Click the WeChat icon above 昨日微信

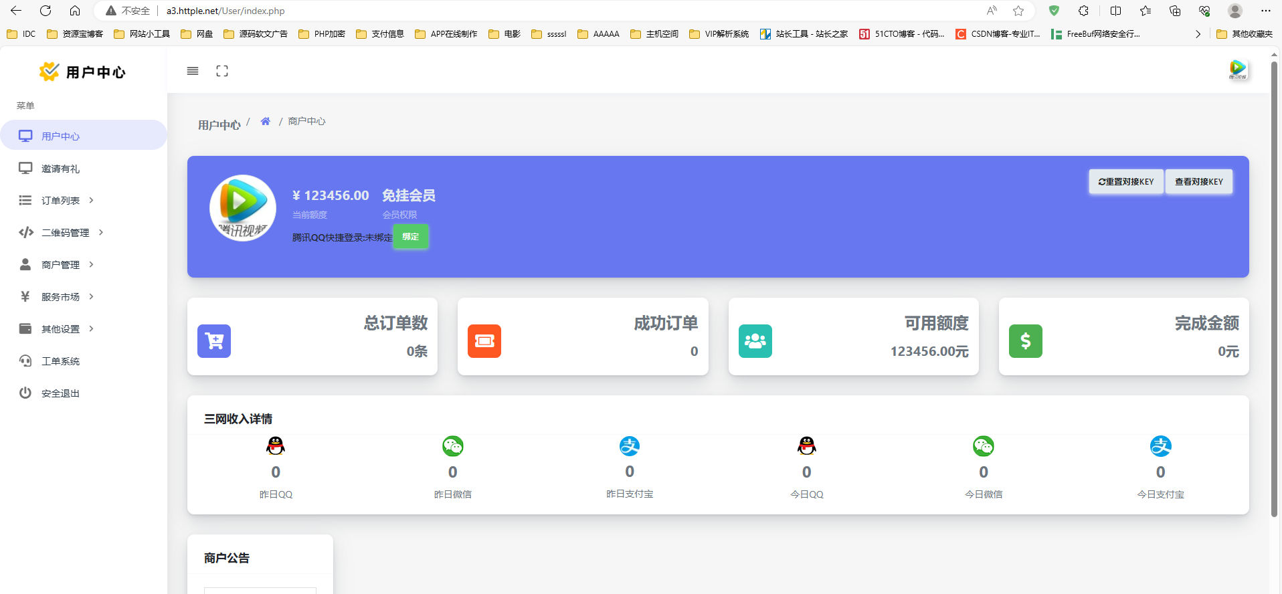(x=453, y=446)
